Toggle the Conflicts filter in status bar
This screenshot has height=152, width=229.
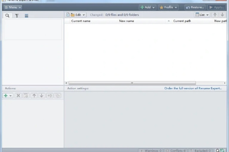click(x=176, y=151)
